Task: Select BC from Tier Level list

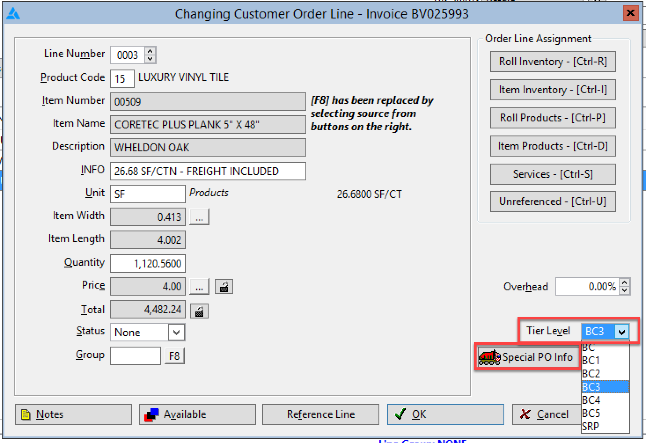Action: (x=605, y=347)
